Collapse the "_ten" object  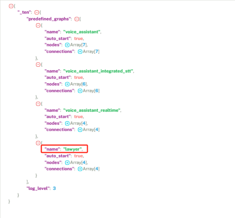click(x=37, y=12)
